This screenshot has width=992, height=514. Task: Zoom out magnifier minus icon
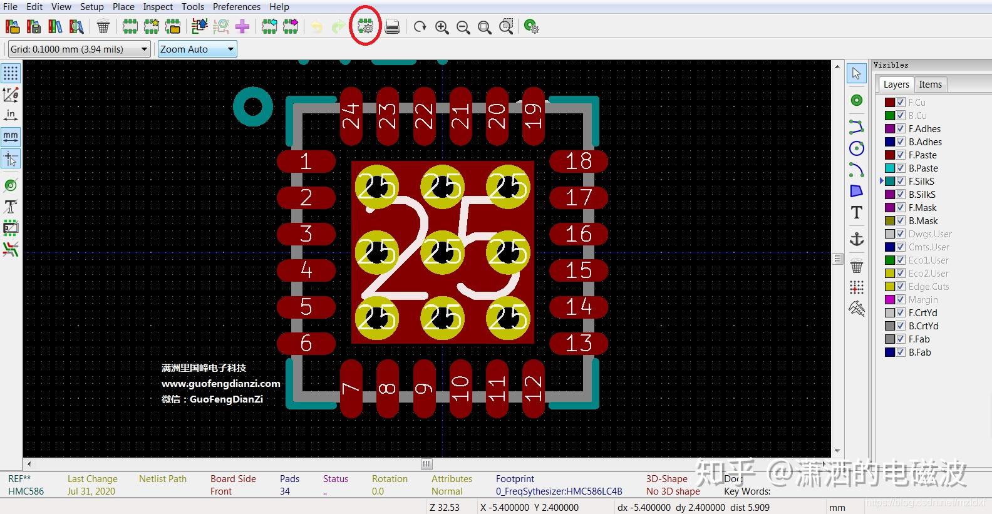click(463, 26)
